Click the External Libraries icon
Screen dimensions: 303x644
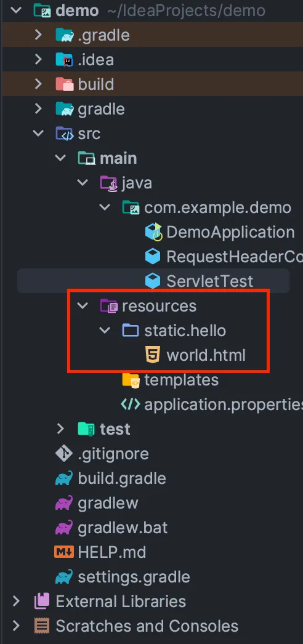click(x=42, y=602)
